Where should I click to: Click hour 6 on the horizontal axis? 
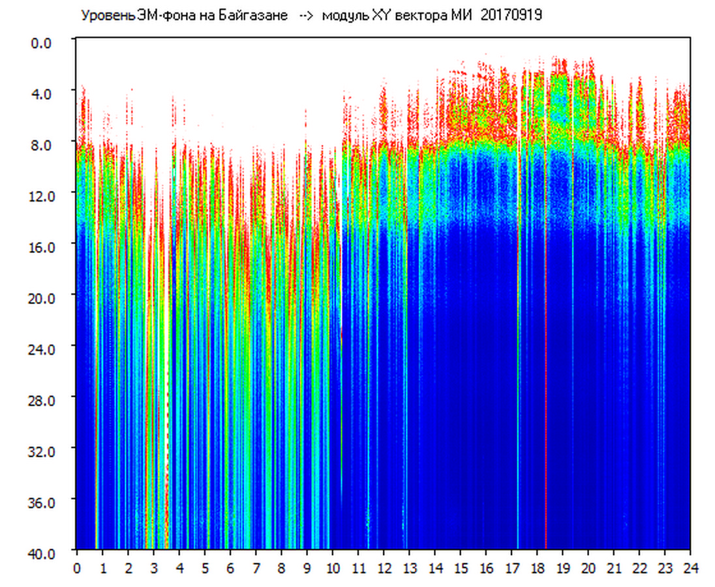(x=230, y=568)
